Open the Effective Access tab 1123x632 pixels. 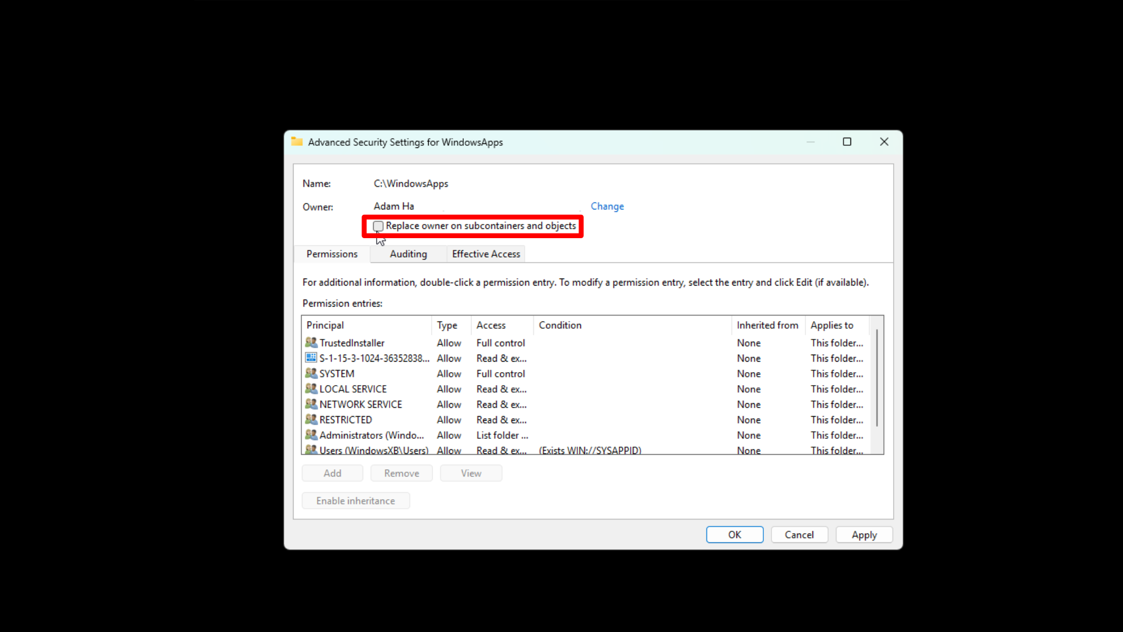pyautogui.click(x=485, y=253)
